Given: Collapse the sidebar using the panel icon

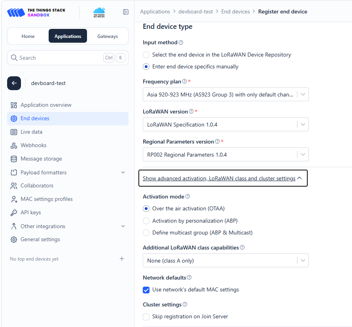Looking at the screenshot, I should tap(126, 12).
